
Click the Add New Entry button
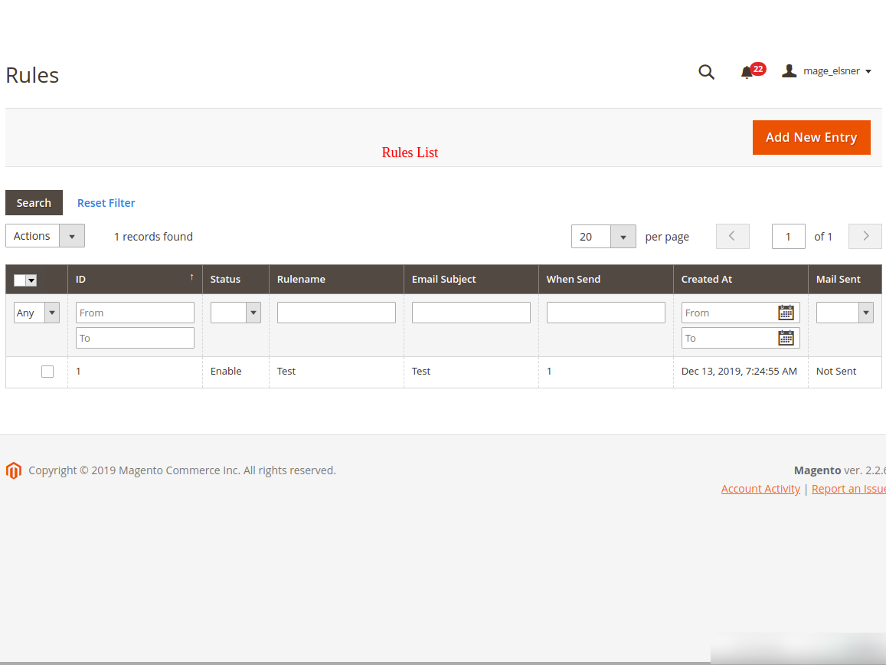click(811, 137)
